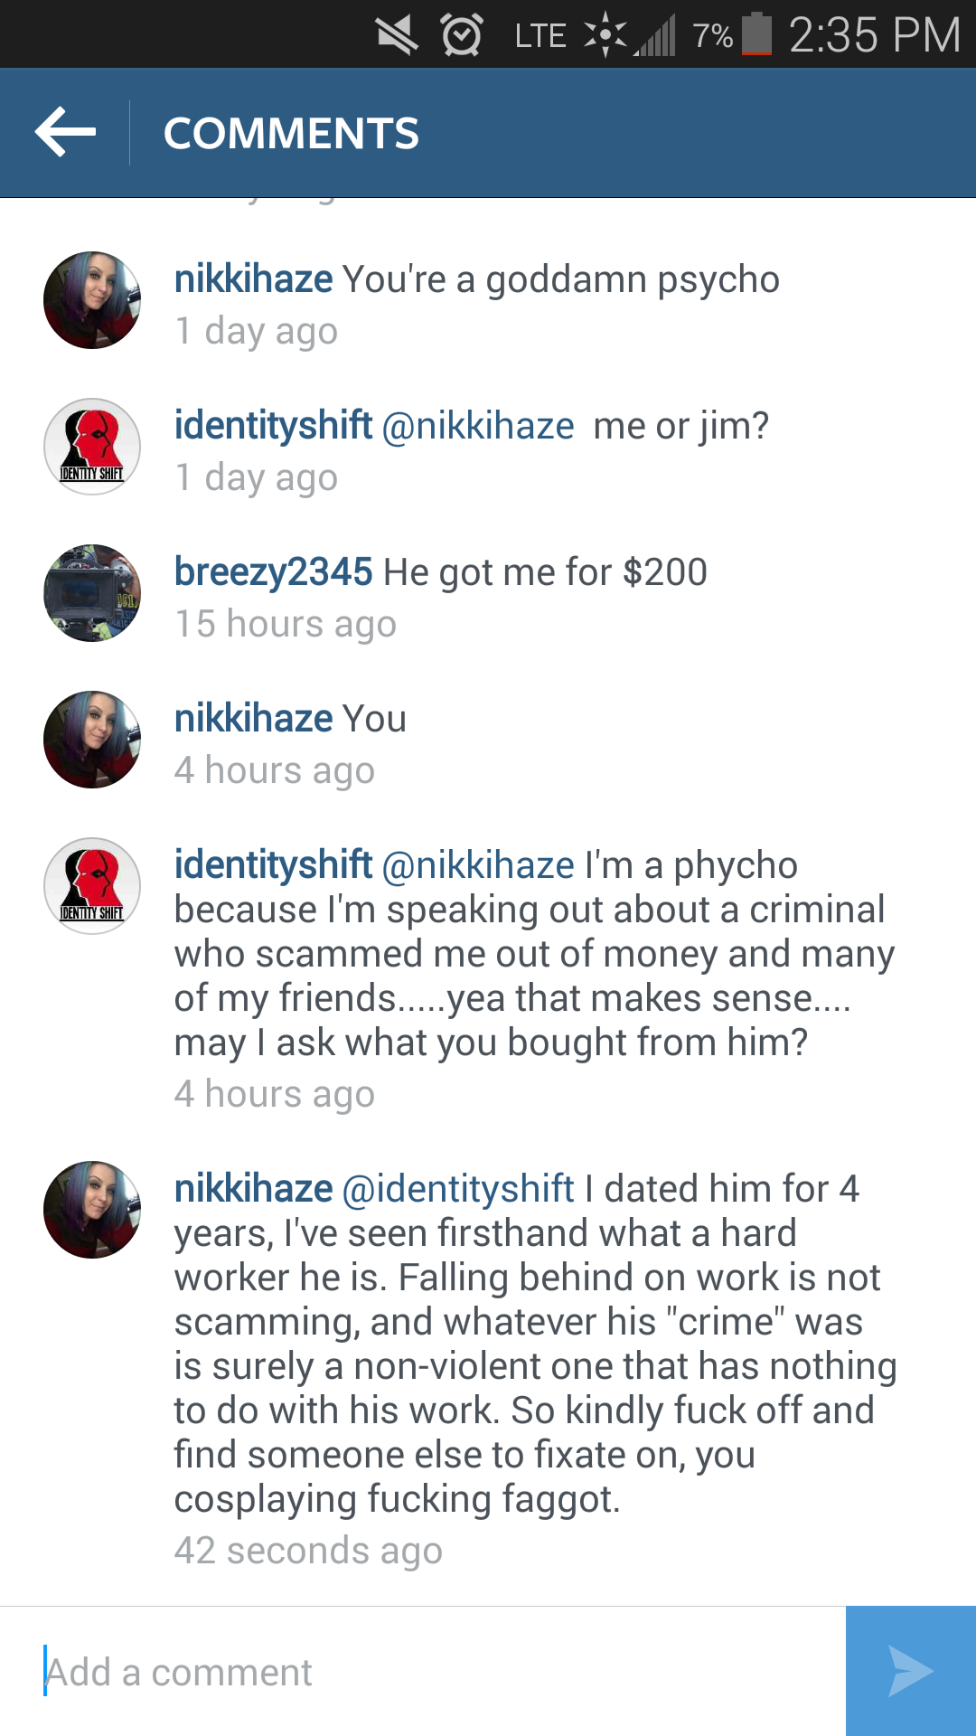The width and height of the screenshot is (976, 1736).
Task: Tap @nikkihaze mention in "I'm a phycho" comment
Action: coord(478,865)
